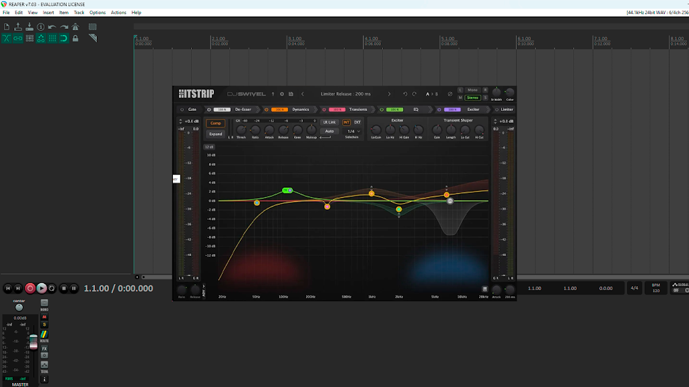Open the View menu

click(33, 13)
